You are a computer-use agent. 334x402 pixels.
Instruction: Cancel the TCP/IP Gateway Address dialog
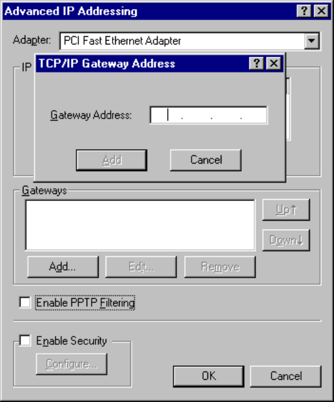pos(206,160)
